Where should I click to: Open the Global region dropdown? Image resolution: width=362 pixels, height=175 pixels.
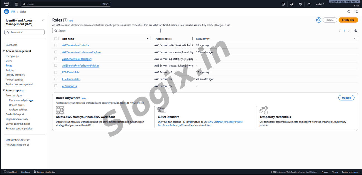(320, 4)
